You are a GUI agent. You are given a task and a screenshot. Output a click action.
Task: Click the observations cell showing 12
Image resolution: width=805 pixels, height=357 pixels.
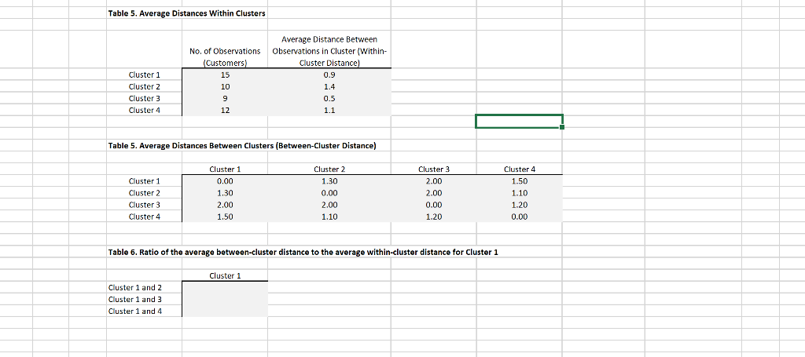[x=225, y=110]
